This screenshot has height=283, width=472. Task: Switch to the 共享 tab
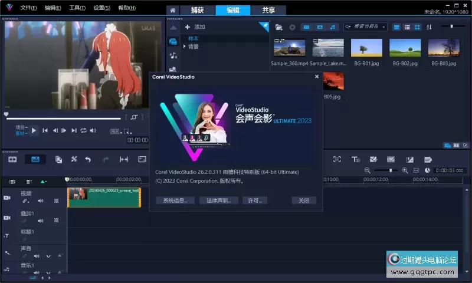click(268, 10)
